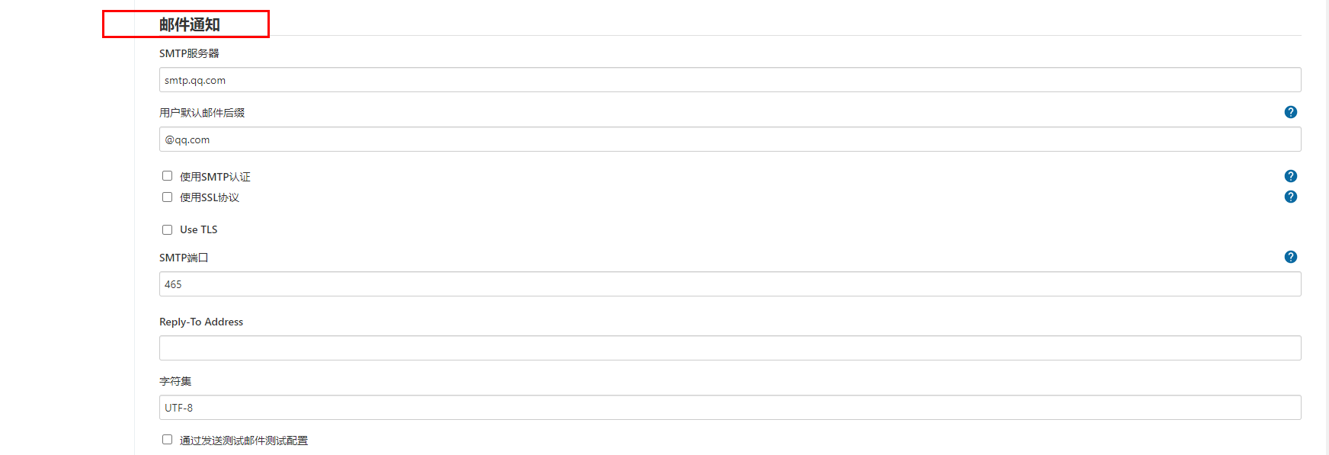Screen dimensions: 1329x455
Task: Click the SMTP端口 label text
Action: 184,258
